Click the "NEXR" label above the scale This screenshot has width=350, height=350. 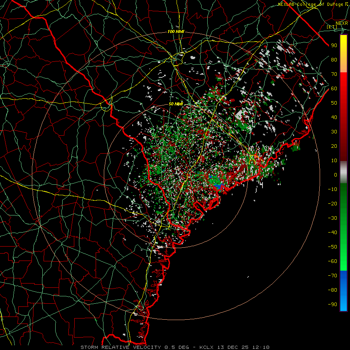pos(342,23)
